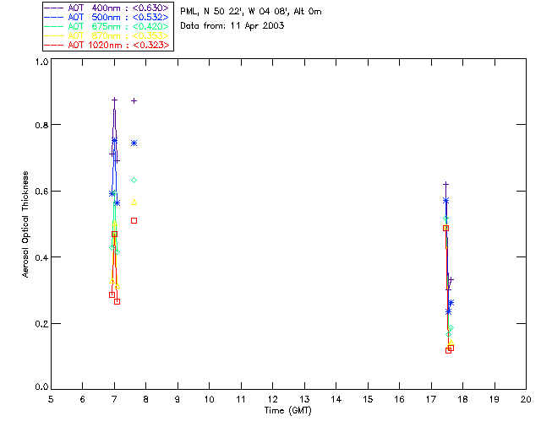The height and width of the screenshot is (432, 541).
Task: Click the x-axis tick label '20'
Action: tap(526, 399)
